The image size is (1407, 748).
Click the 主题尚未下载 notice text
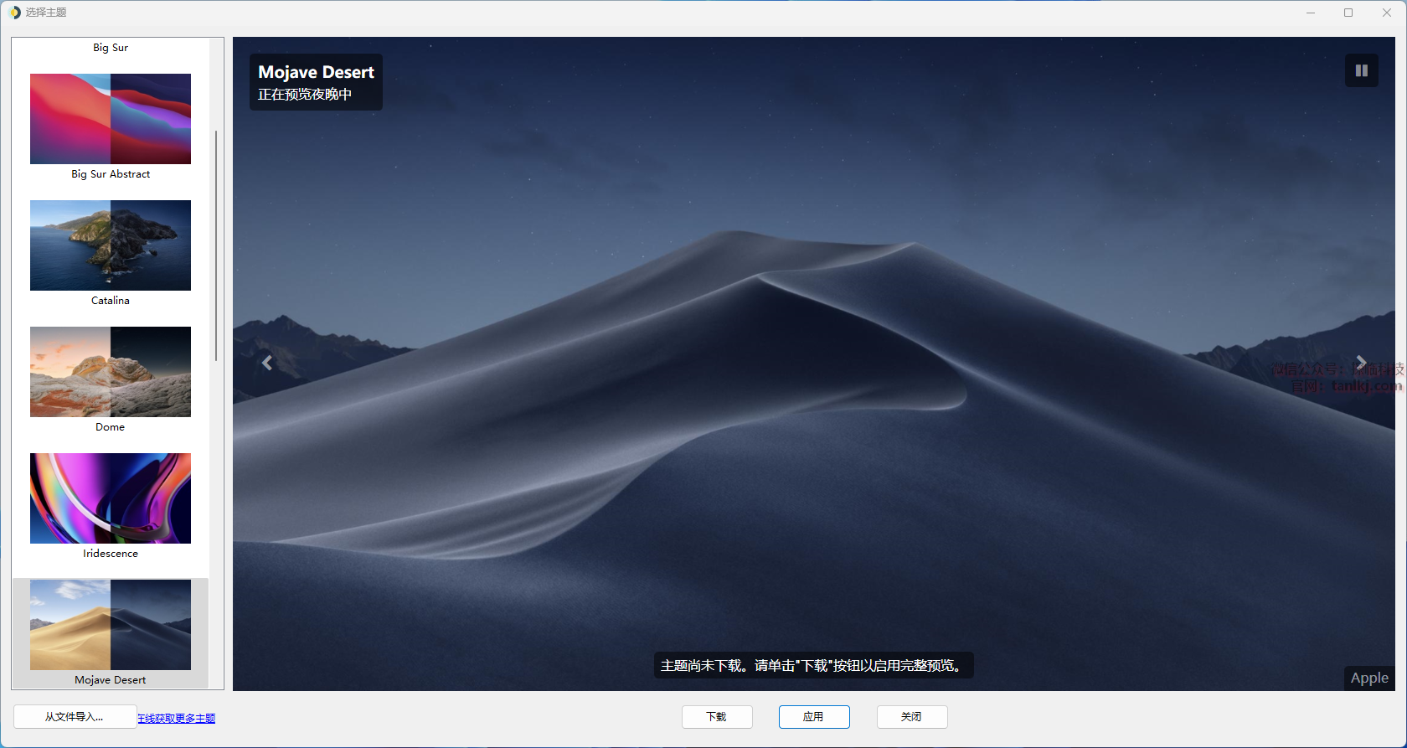[x=813, y=666]
